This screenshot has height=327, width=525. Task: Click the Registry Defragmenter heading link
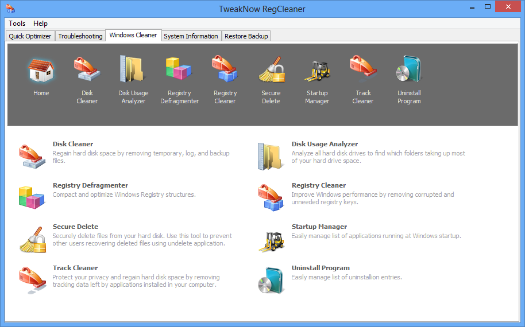(90, 185)
